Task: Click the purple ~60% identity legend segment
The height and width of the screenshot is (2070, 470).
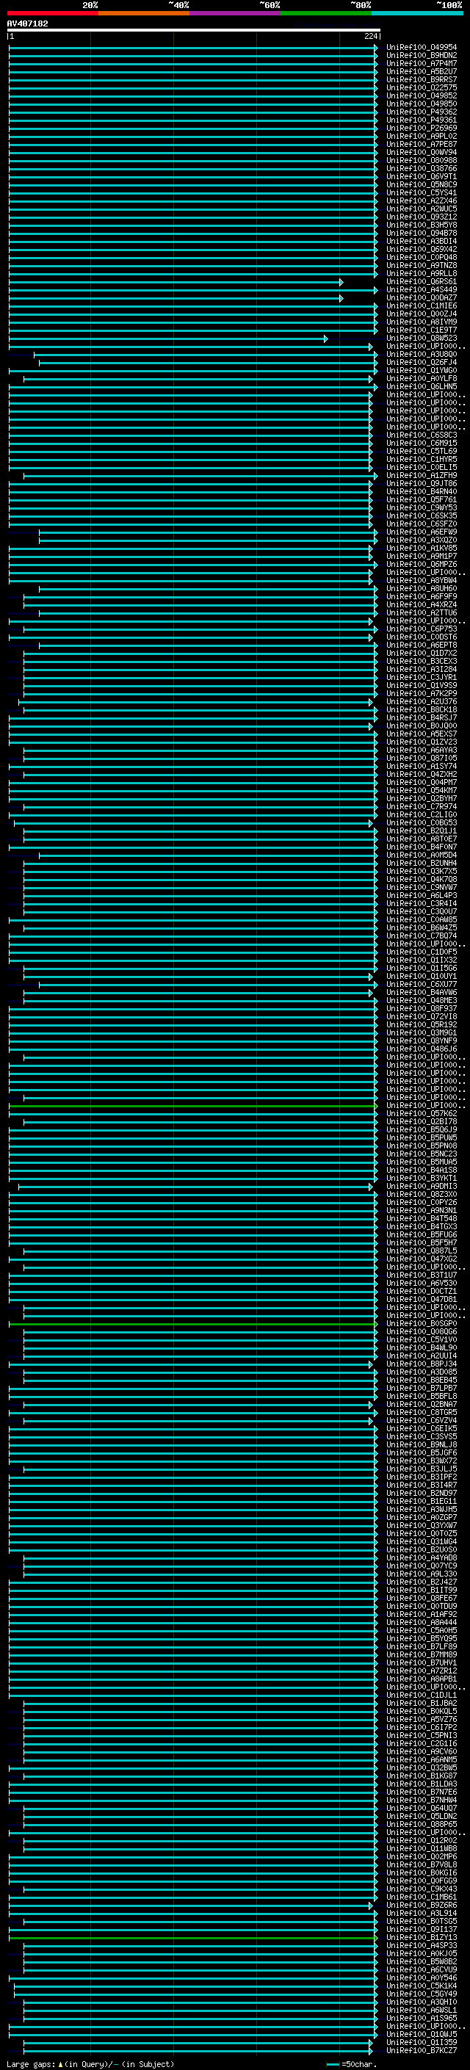Action: 234,13
